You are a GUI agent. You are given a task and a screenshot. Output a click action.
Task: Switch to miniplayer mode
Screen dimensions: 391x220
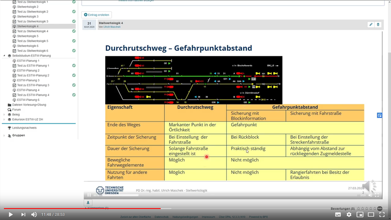click(x=360, y=214)
